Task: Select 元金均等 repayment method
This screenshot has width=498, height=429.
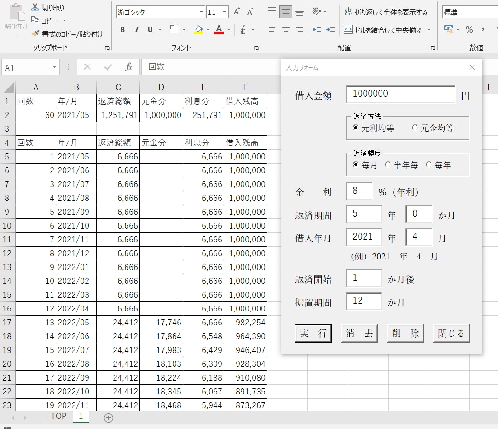Action: (433, 128)
